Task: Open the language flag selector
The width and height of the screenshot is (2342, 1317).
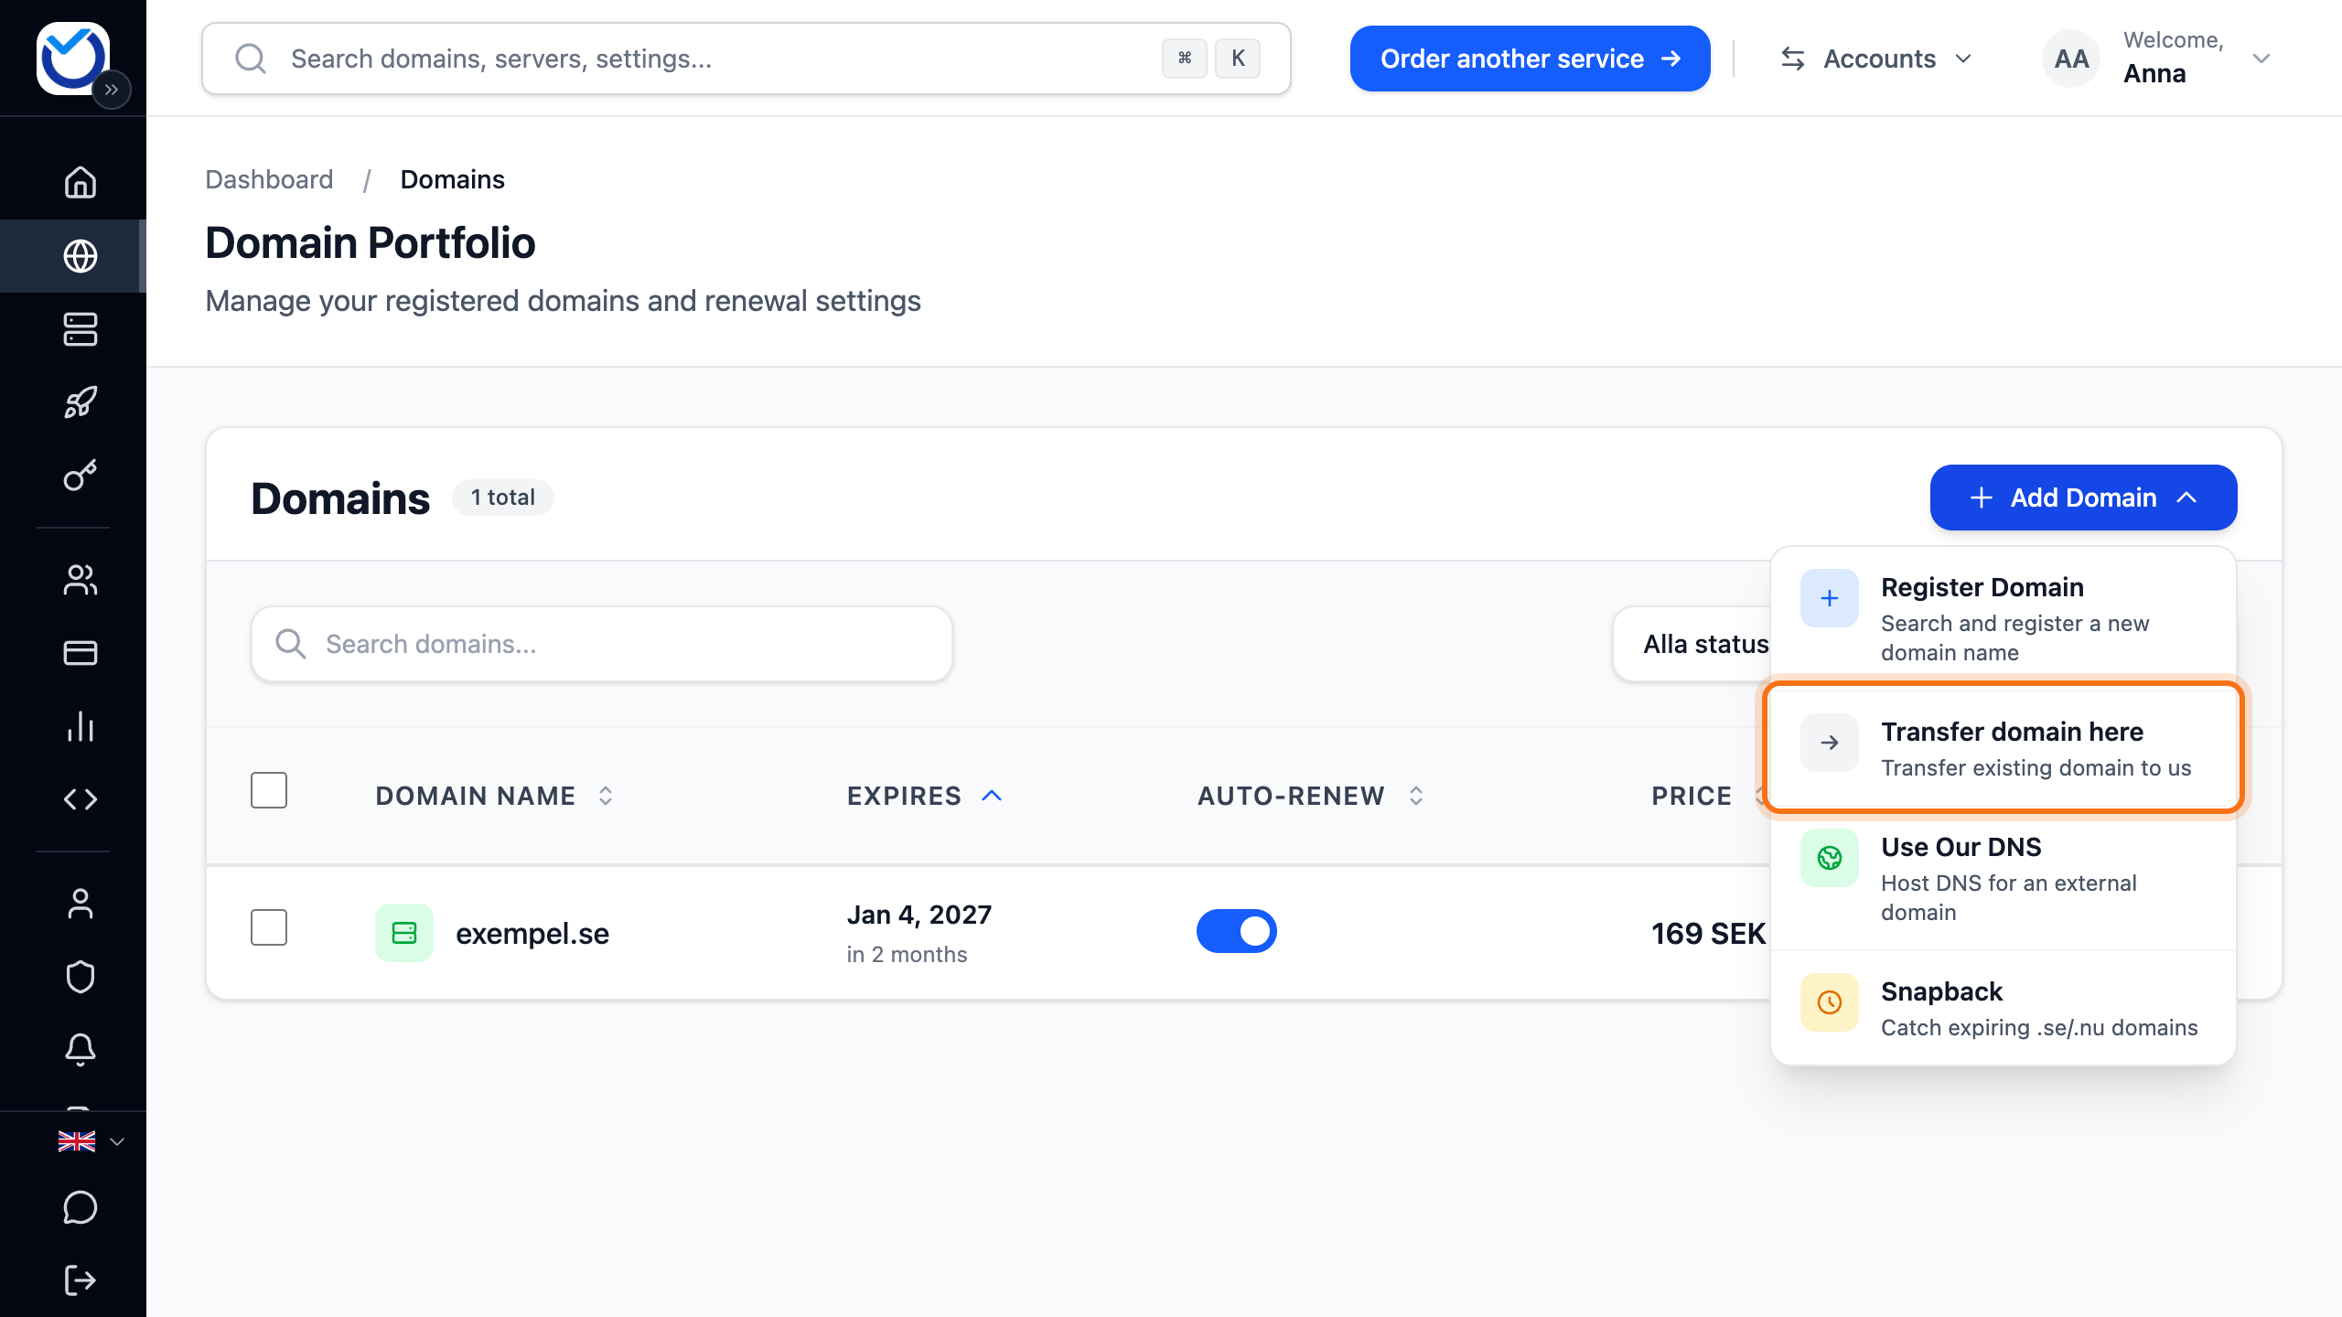Action: tap(91, 1141)
